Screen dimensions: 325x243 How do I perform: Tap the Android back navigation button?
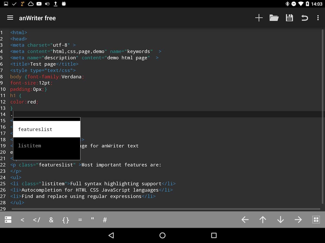pos(111,235)
